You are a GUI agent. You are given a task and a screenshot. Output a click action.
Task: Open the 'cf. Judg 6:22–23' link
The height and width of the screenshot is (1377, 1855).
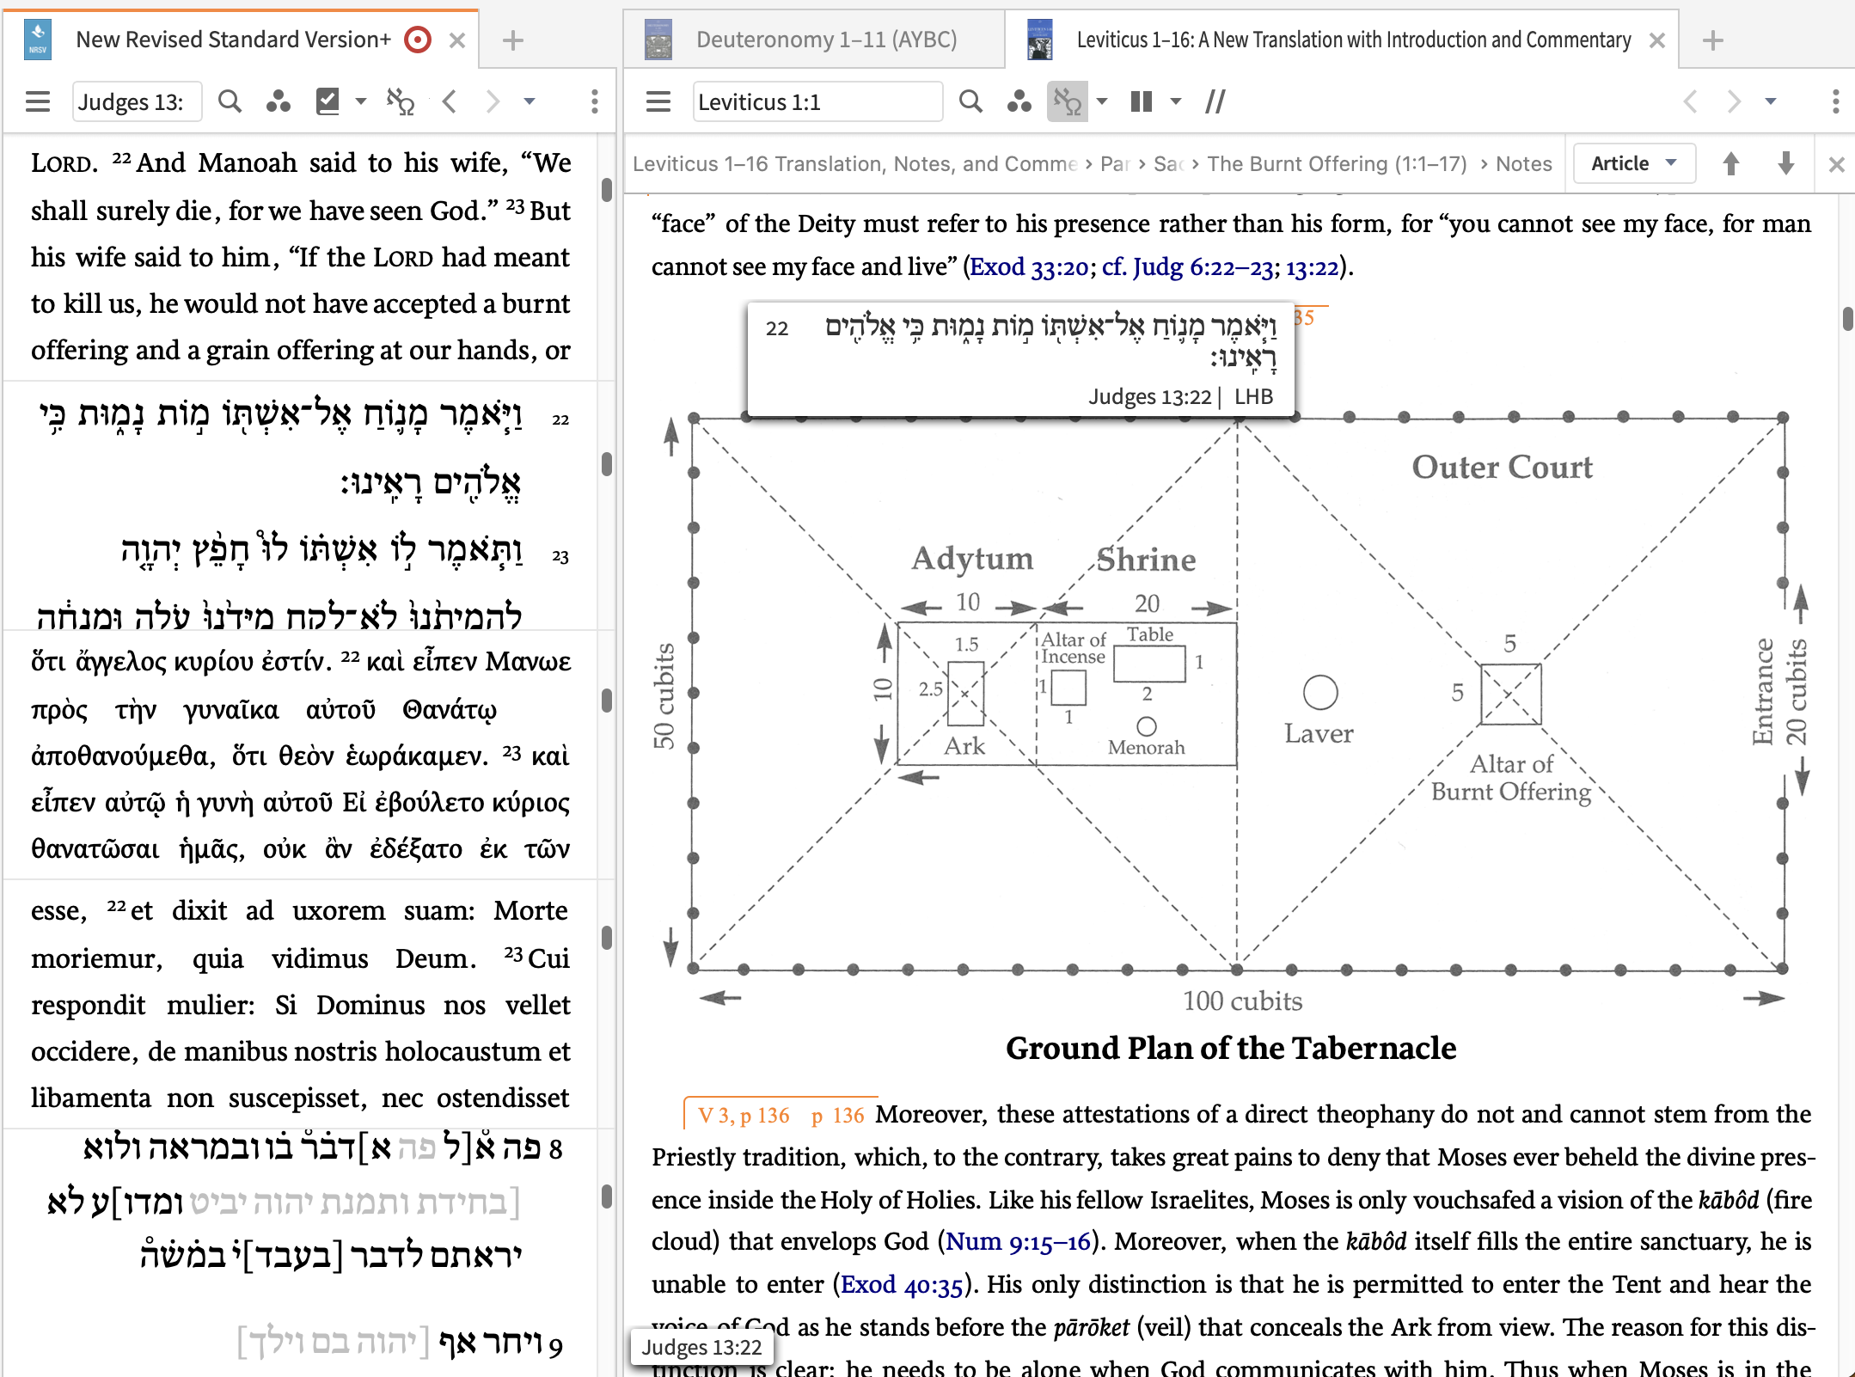point(1188,267)
